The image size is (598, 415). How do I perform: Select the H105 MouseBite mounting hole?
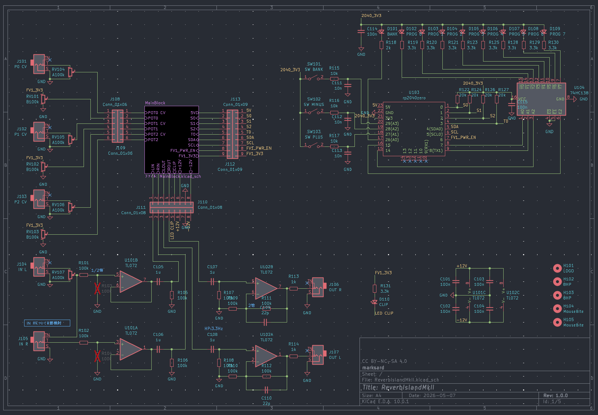tap(557, 322)
